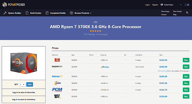Open System Builder wrench icon
The width and height of the screenshot is (192, 104).
pyautogui.click(x=5, y=13)
